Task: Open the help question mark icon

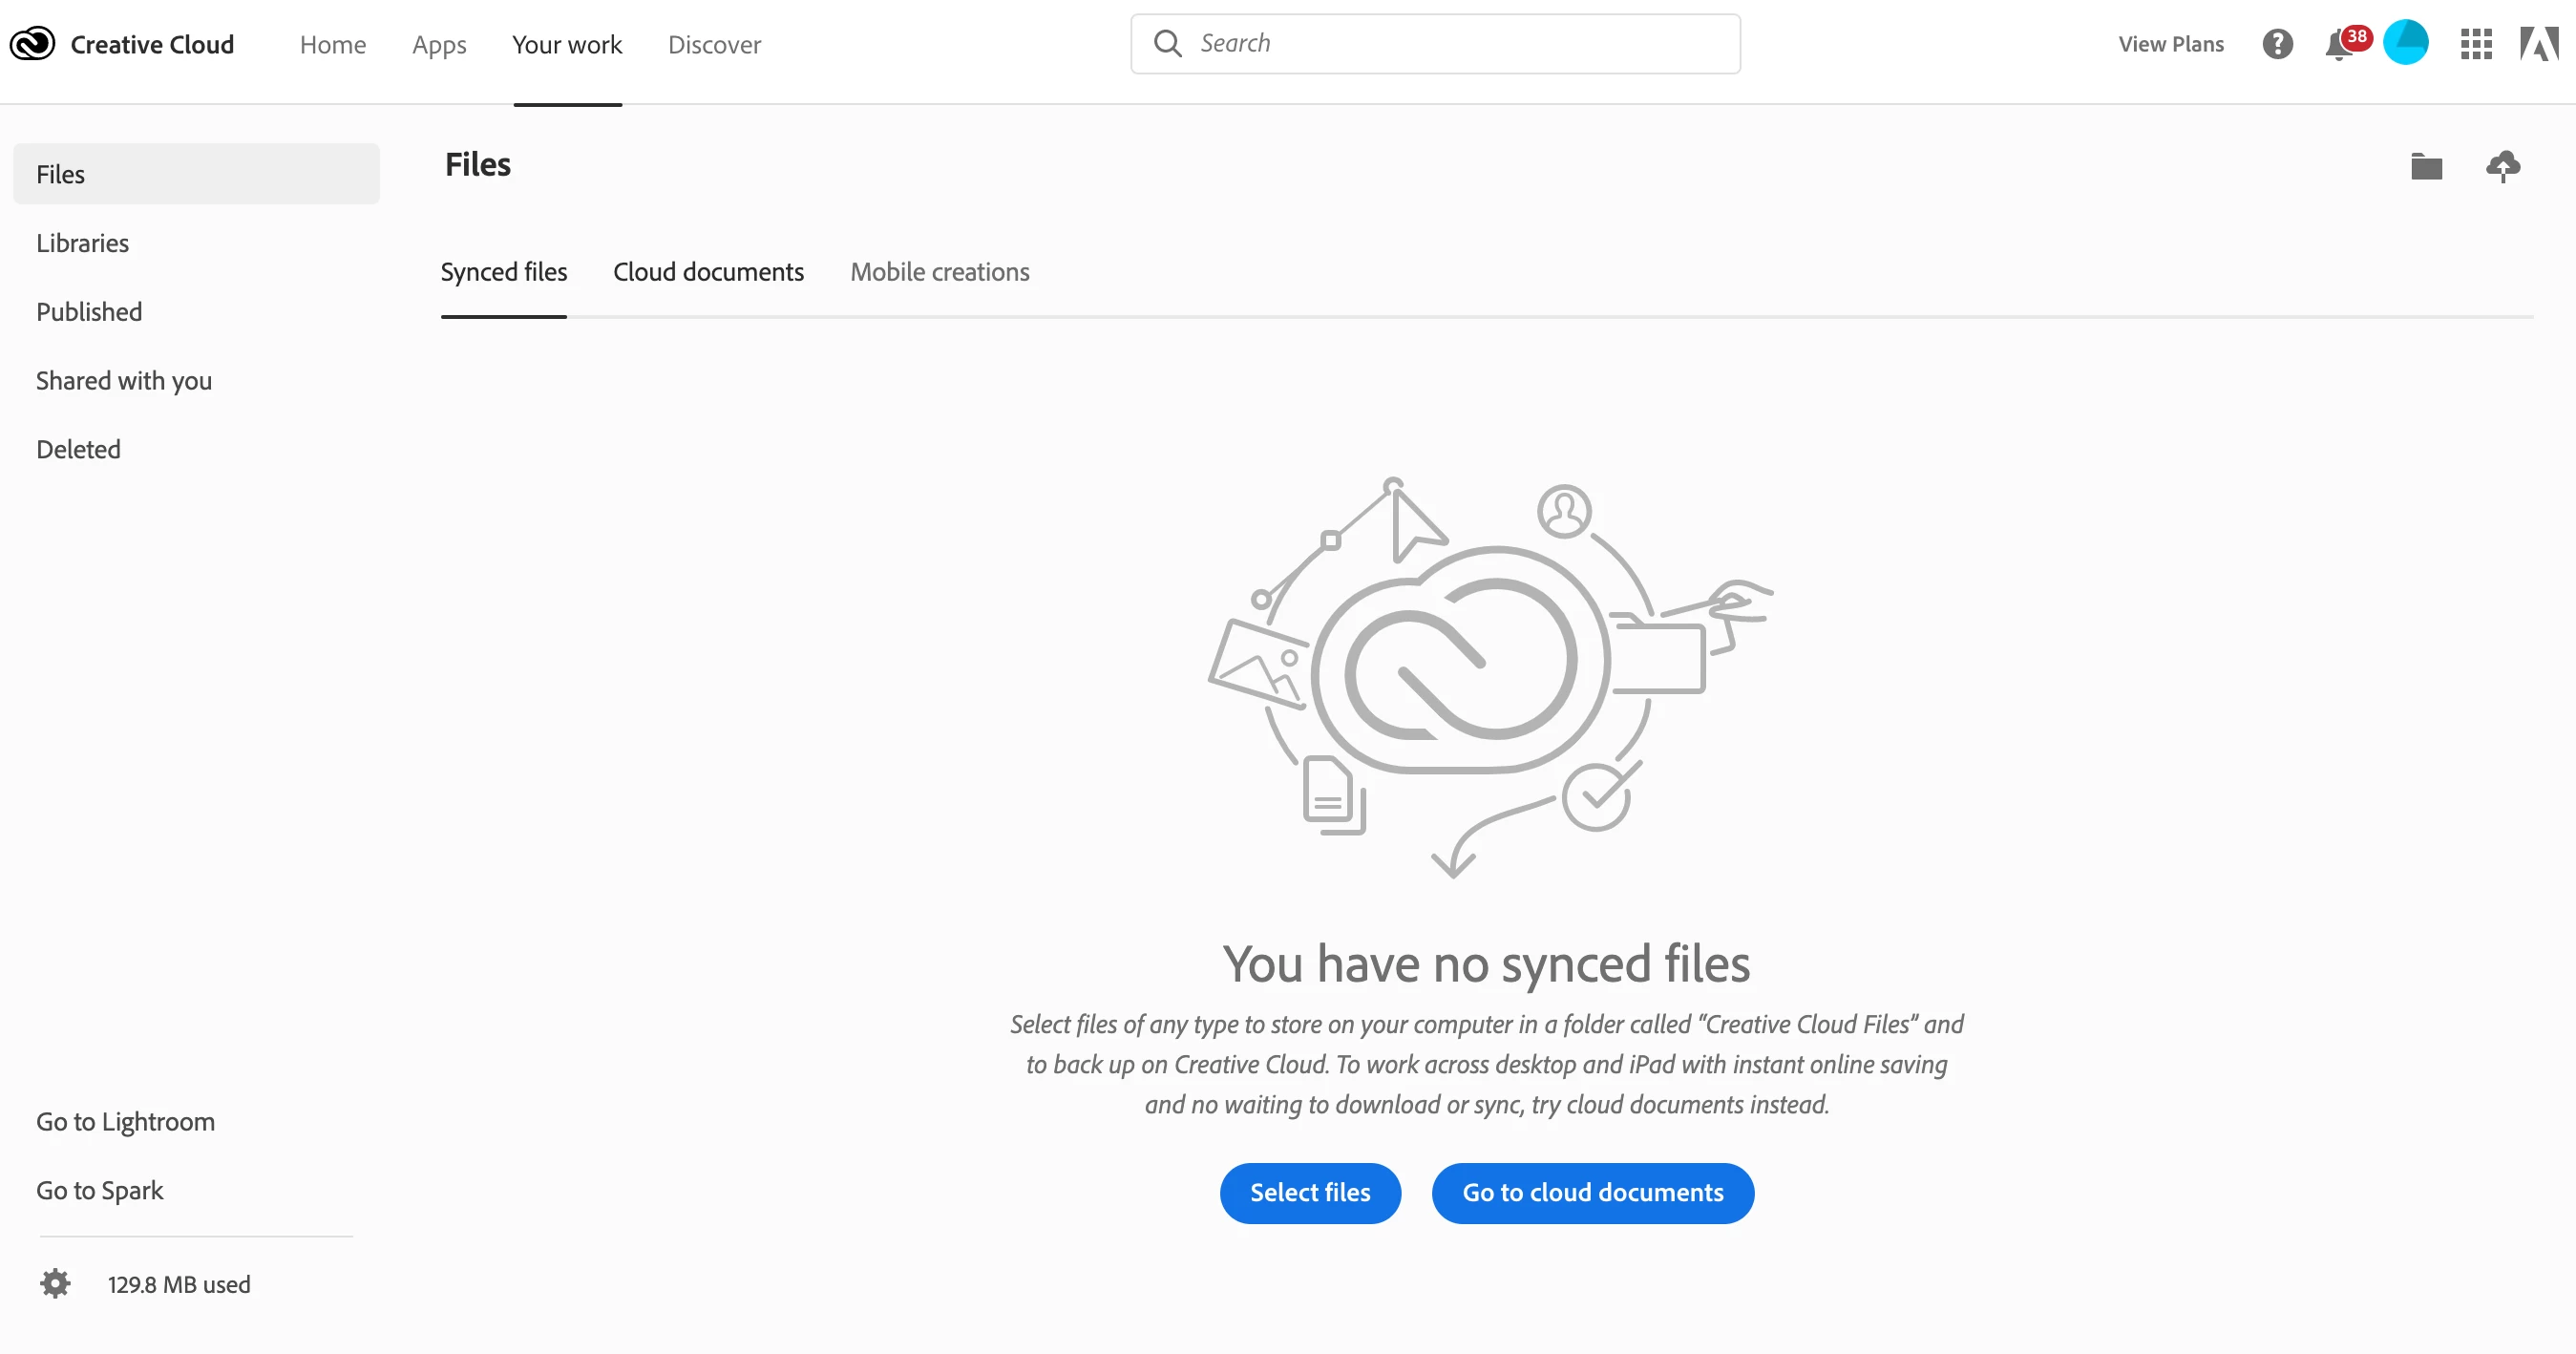Action: pos(2277,44)
